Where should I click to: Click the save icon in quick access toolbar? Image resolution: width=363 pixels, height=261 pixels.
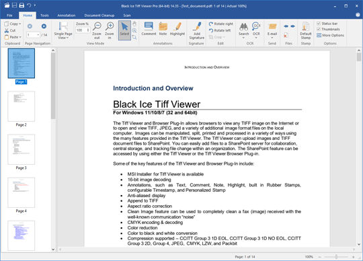point(14,5)
